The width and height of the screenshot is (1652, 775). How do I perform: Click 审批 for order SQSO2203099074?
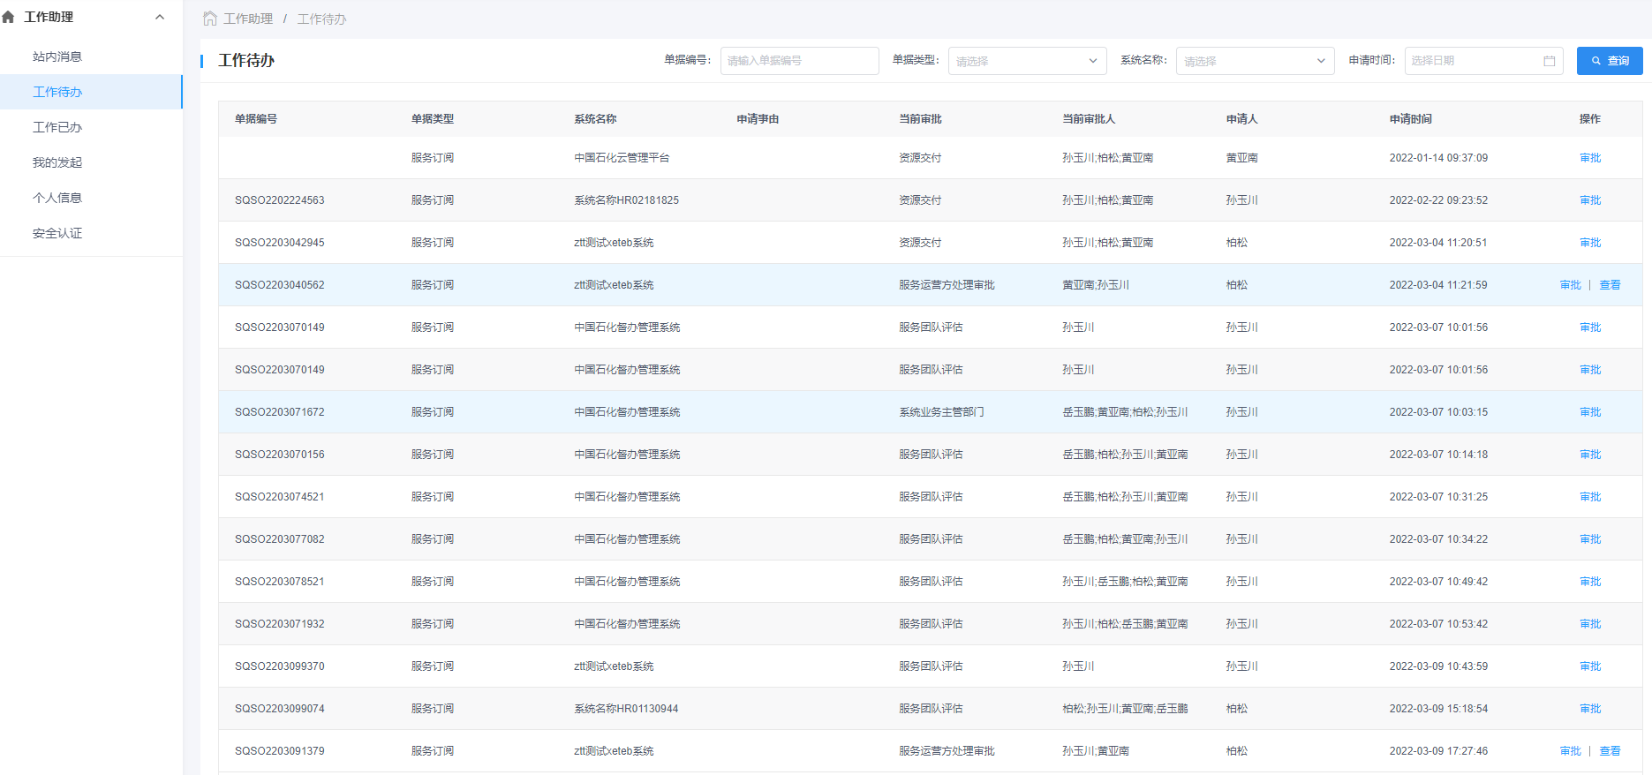[1590, 709]
